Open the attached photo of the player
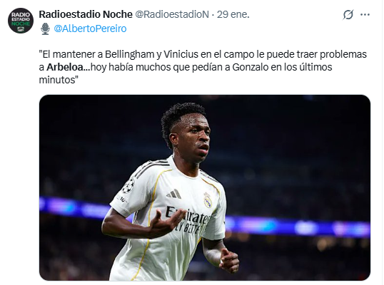This screenshot has width=384, height=285. (205, 187)
